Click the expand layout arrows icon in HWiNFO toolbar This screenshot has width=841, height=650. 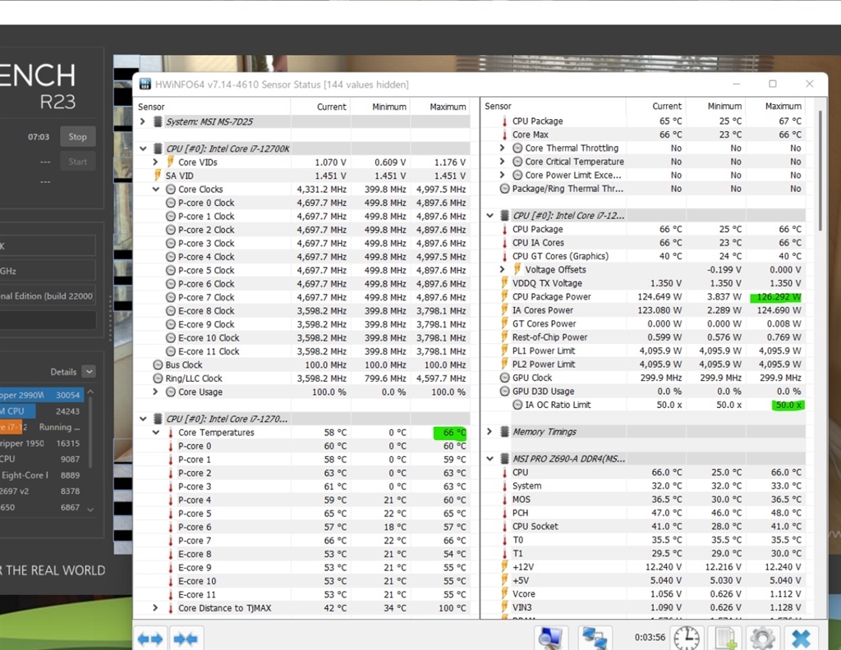point(150,639)
